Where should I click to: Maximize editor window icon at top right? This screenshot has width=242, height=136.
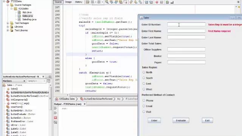(x=238, y=2)
